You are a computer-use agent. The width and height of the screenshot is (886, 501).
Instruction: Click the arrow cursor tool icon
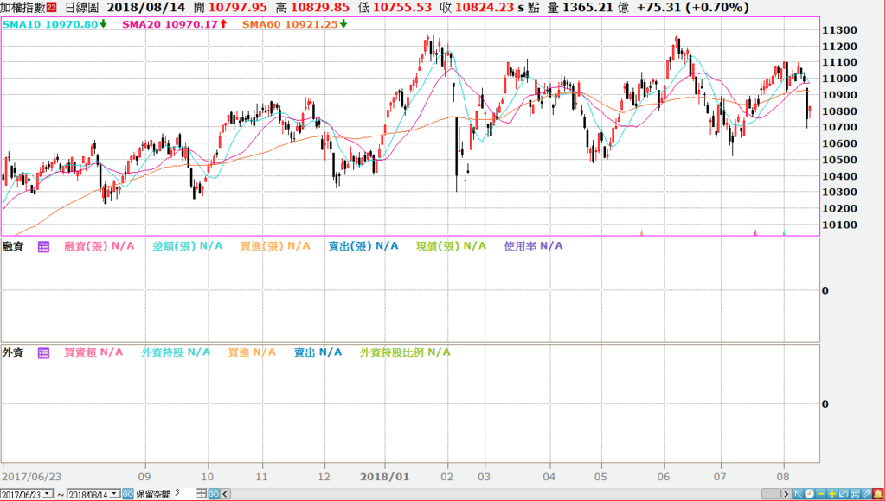(x=798, y=494)
